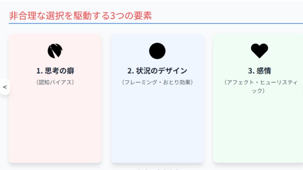The image size is (303, 170).
Task: Click the subtitle （認知バイアス）
Action: [55, 82]
